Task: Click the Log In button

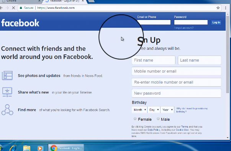Action: pyautogui.click(x=216, y=22)
